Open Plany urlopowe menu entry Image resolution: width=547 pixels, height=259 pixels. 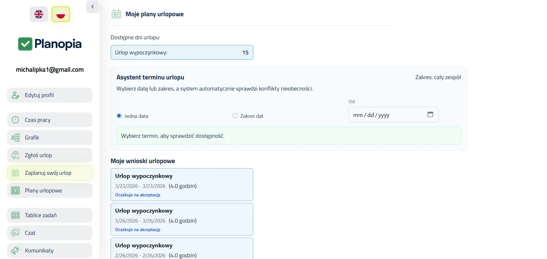click(x=50, y=190)
